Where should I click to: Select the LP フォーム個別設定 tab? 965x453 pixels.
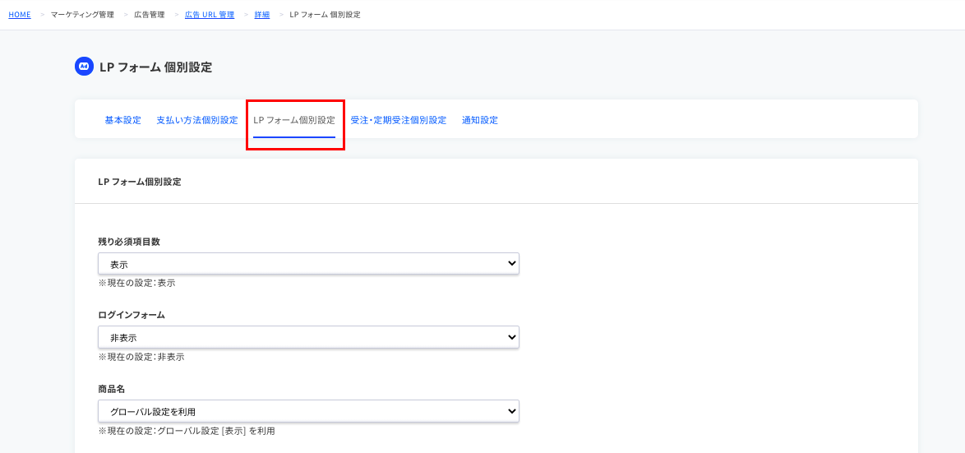pyautogui.click(x=294, y=120)
